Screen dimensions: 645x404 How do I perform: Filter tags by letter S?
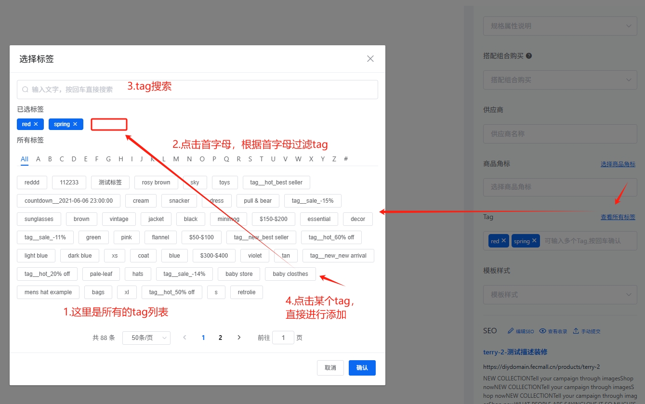(250, 159)
